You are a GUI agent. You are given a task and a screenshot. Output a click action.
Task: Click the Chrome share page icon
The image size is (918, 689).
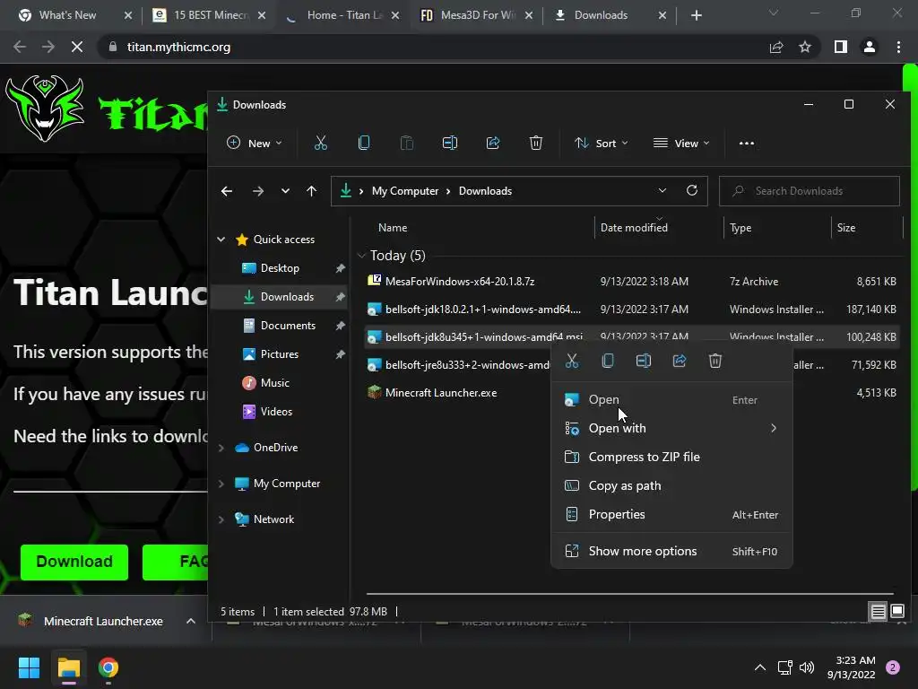[x=776, y=47]
